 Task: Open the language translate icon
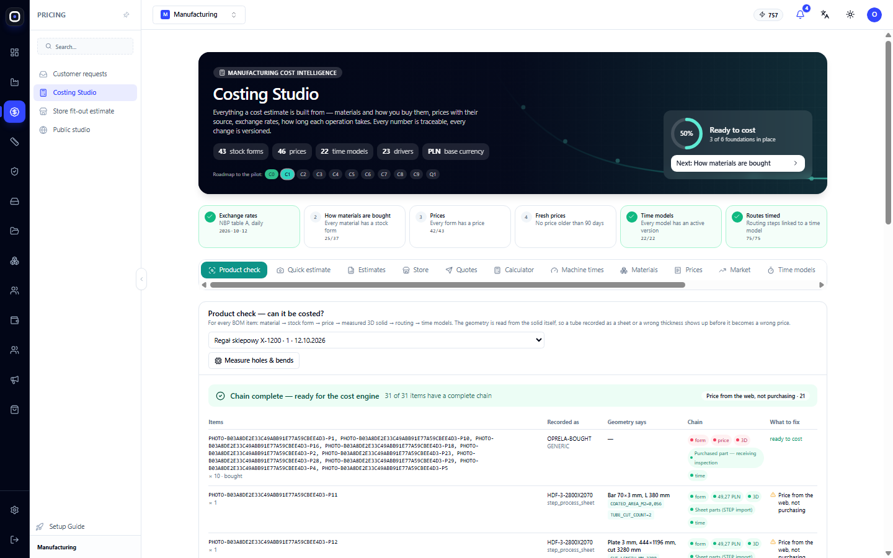[x=825, y=14]
